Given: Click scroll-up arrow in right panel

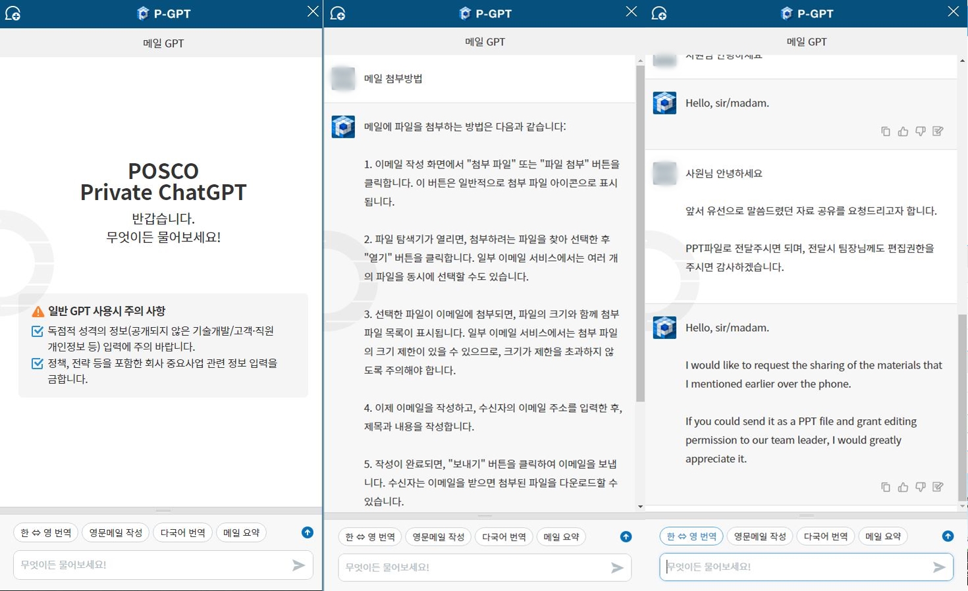Looking at the screenshot, I should pos(963,61).
